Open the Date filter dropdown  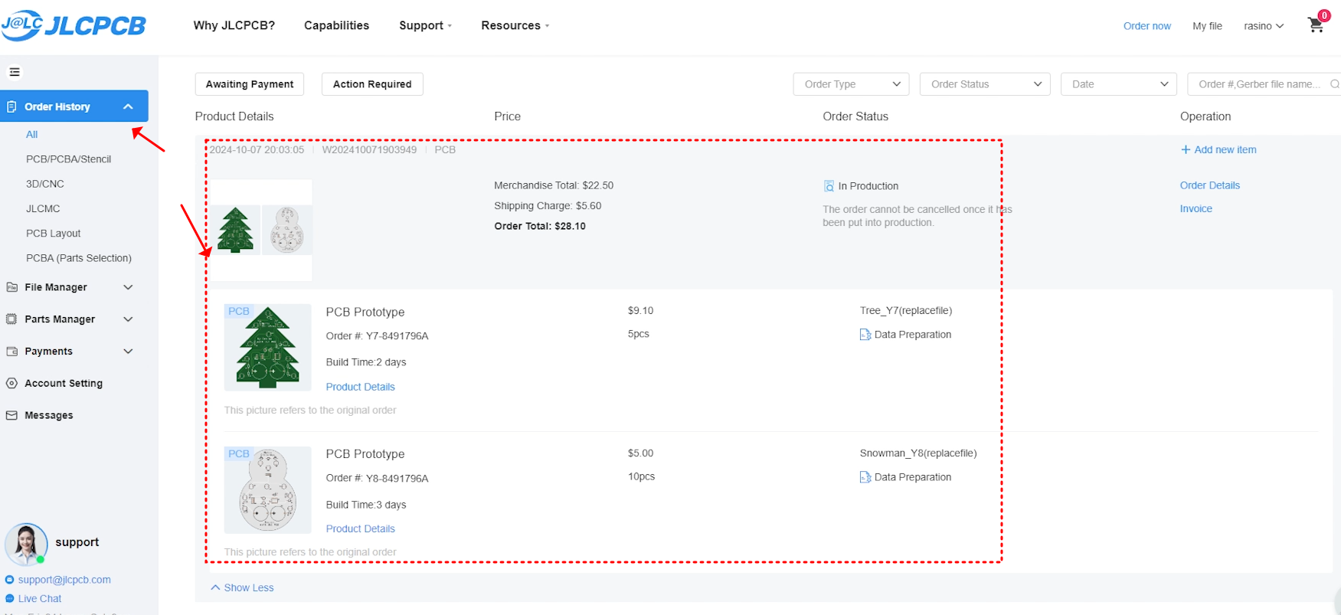[x=1119, y=84]
